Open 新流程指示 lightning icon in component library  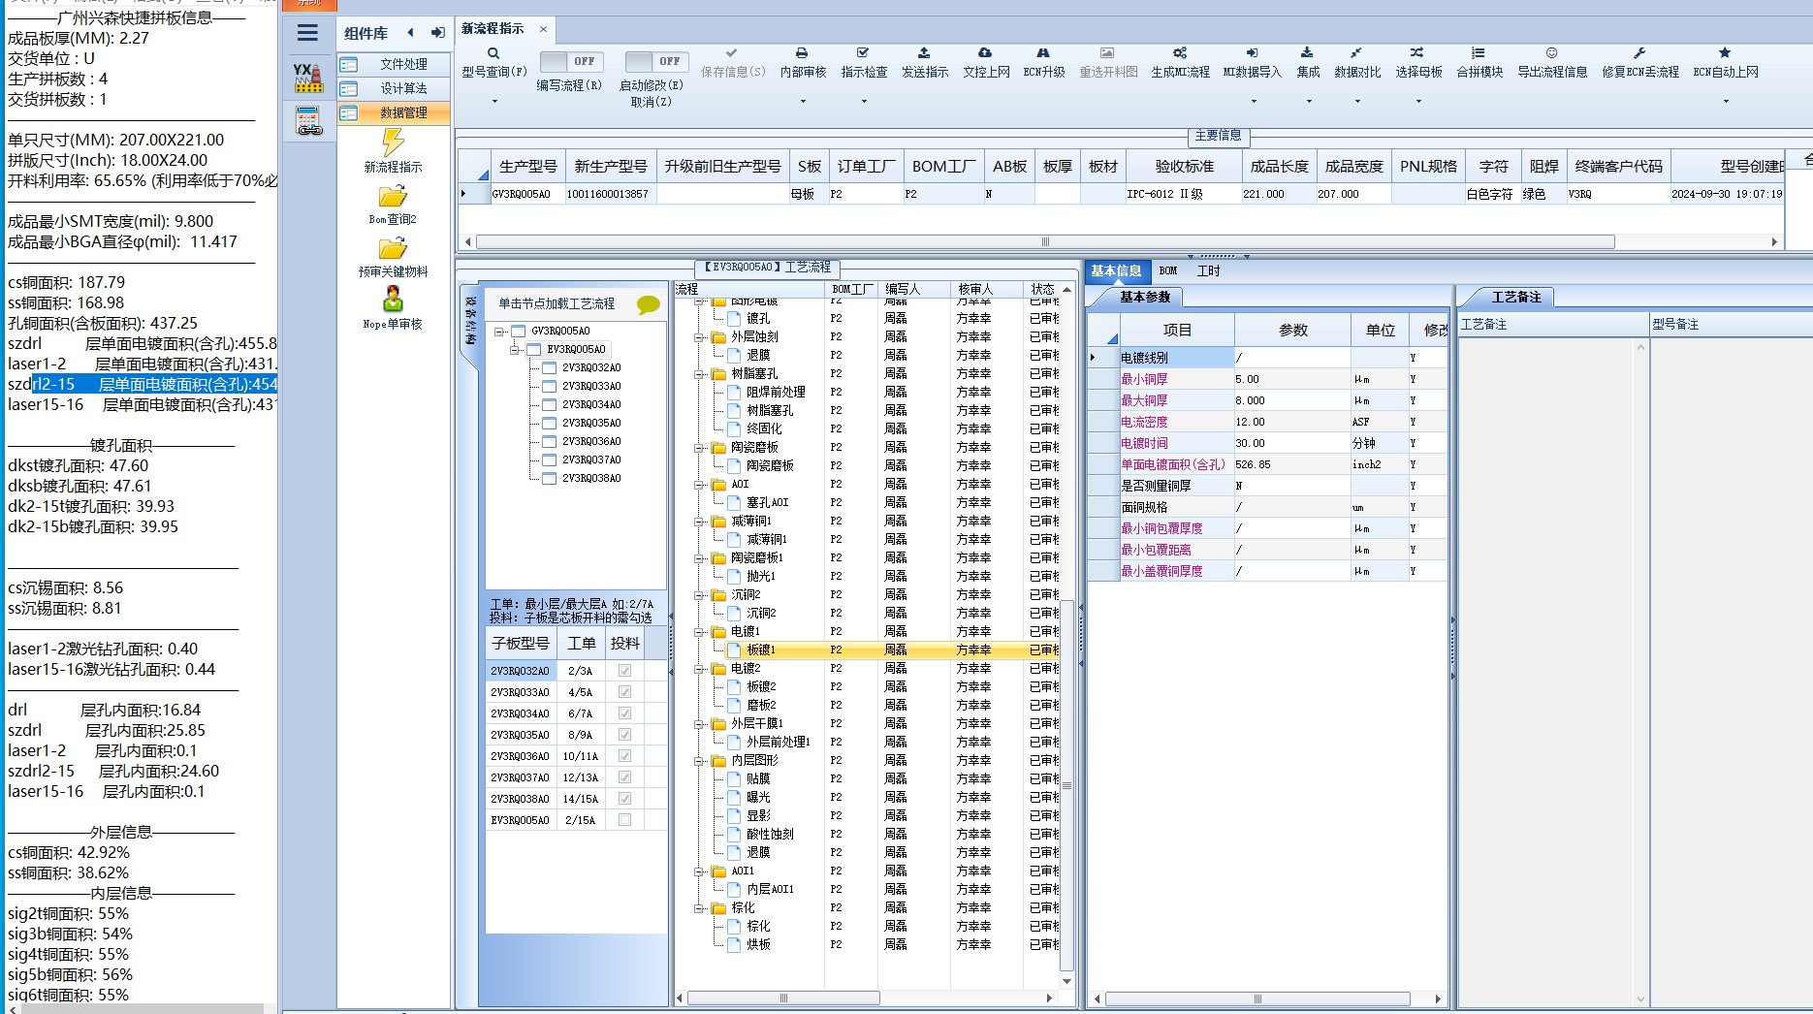click(x=393, y=143)
